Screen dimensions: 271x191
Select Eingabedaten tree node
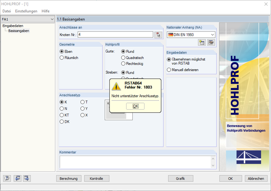pyautogui.click(x=13, y=26)
